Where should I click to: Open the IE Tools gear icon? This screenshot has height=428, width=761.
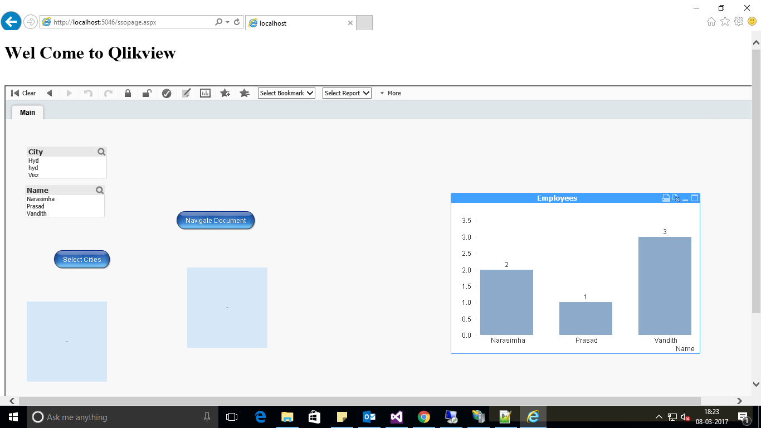tap(739, 22)
